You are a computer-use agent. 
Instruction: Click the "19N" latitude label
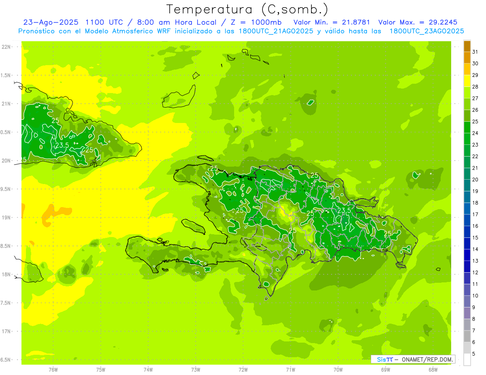(x=6, y=218)
